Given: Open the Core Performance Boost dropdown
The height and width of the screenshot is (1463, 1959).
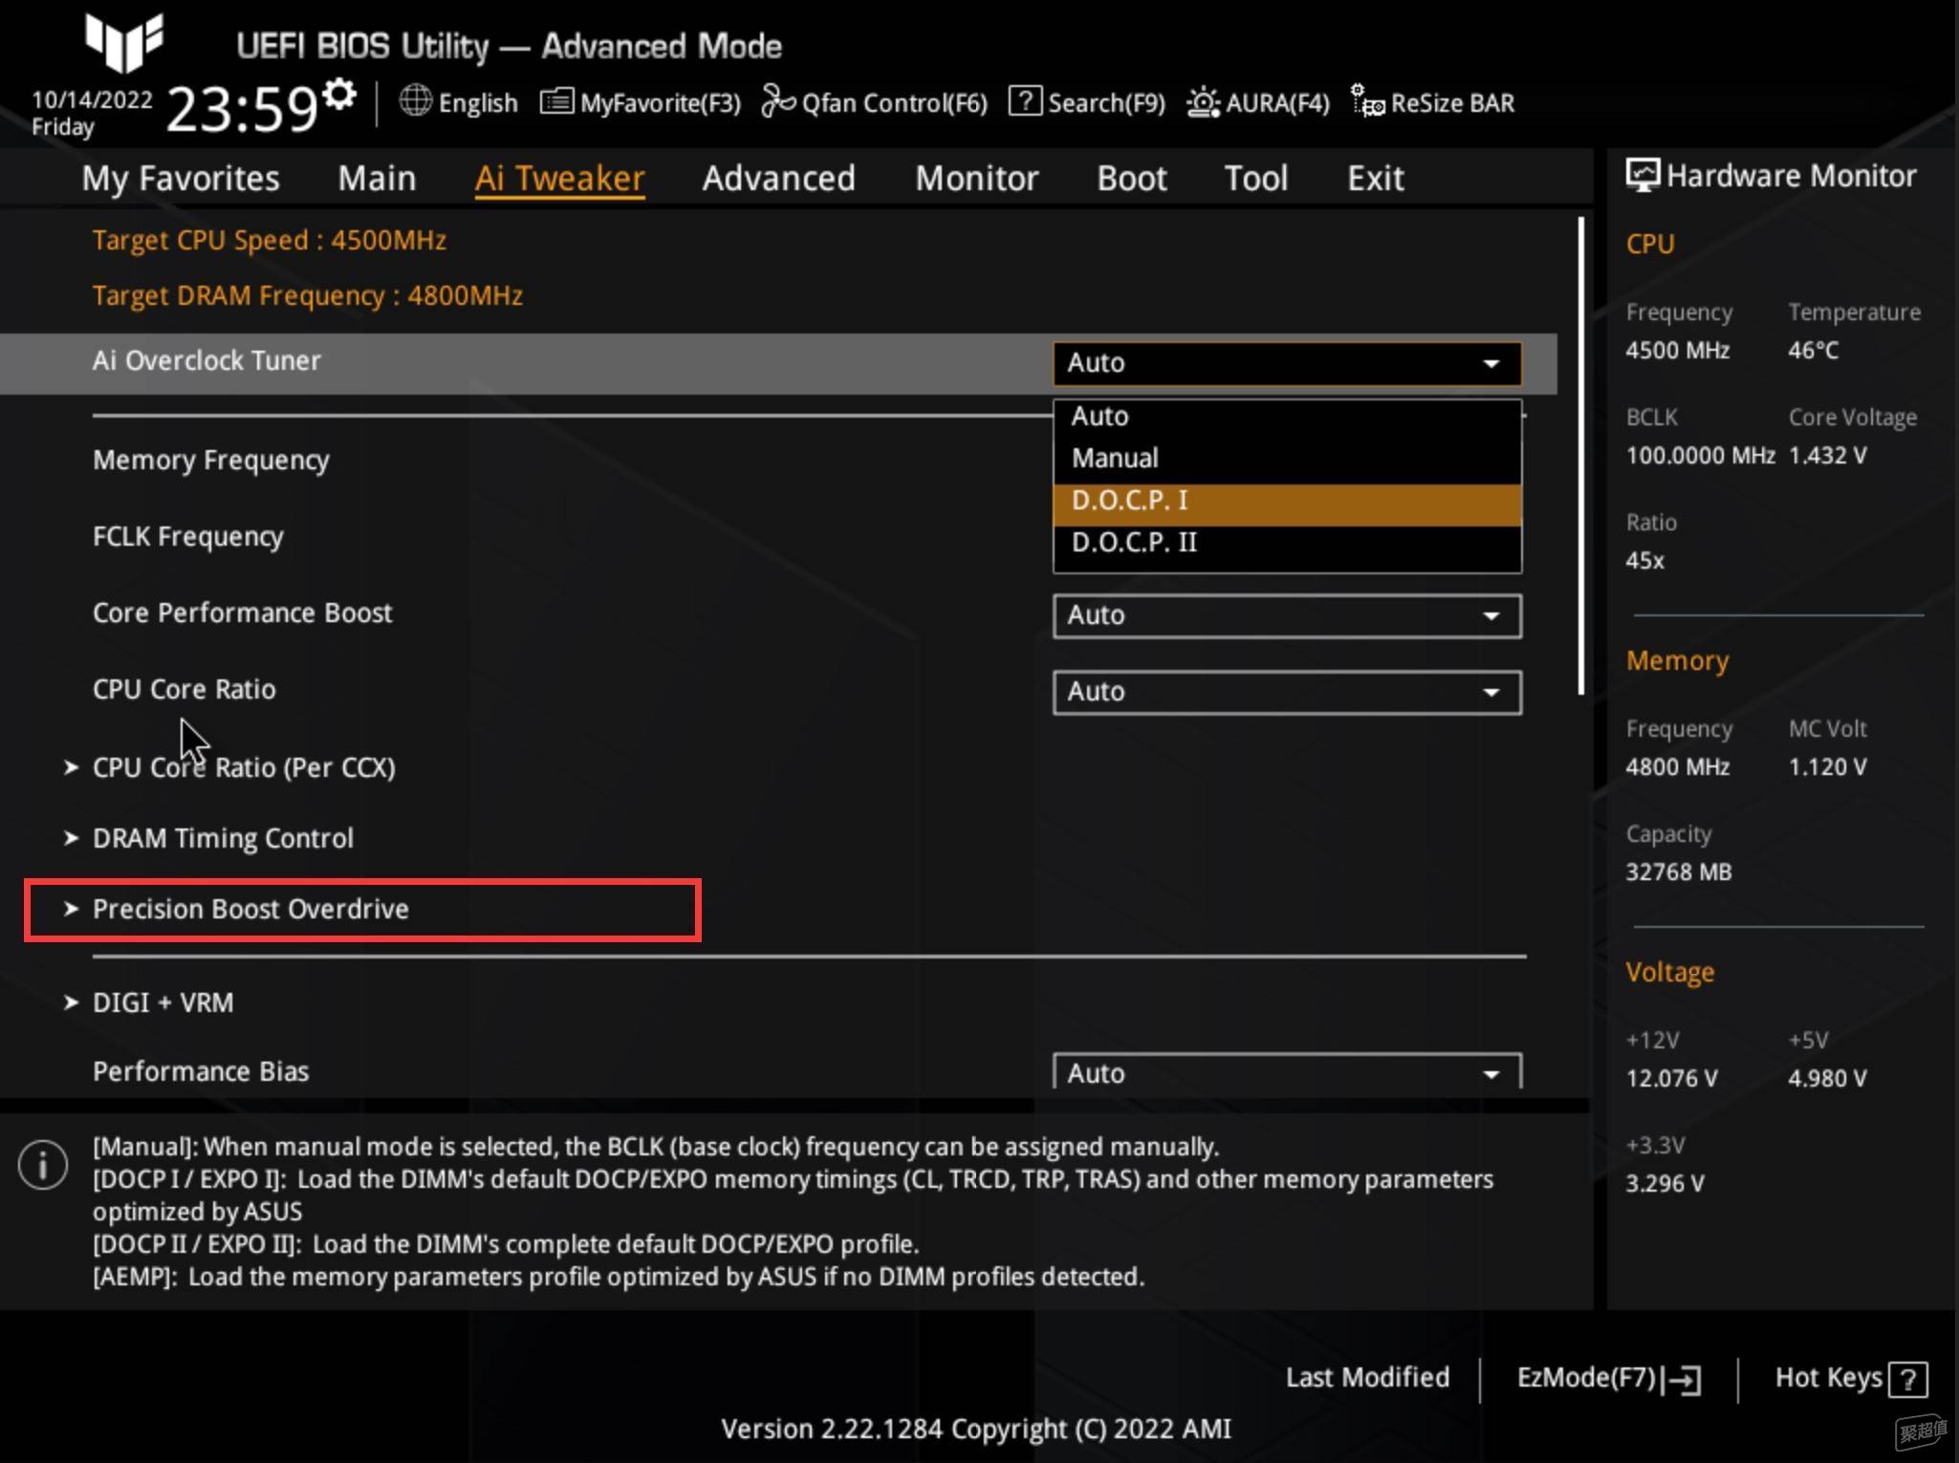Looking at the screenshot, I should [x=1287, y=615].
